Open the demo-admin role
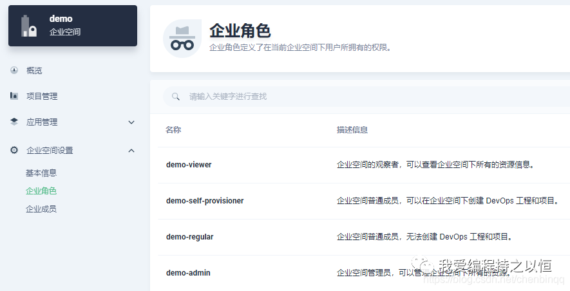 click(x=188, y=273)
